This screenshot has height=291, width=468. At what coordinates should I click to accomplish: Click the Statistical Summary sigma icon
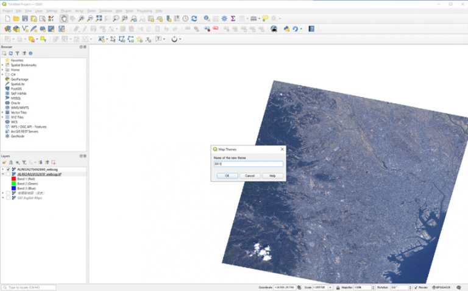click(233, 18)
